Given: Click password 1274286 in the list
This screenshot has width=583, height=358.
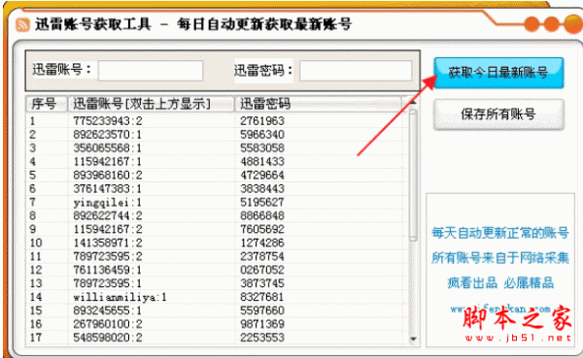Looking at the screenshot, I should (262, 243).
